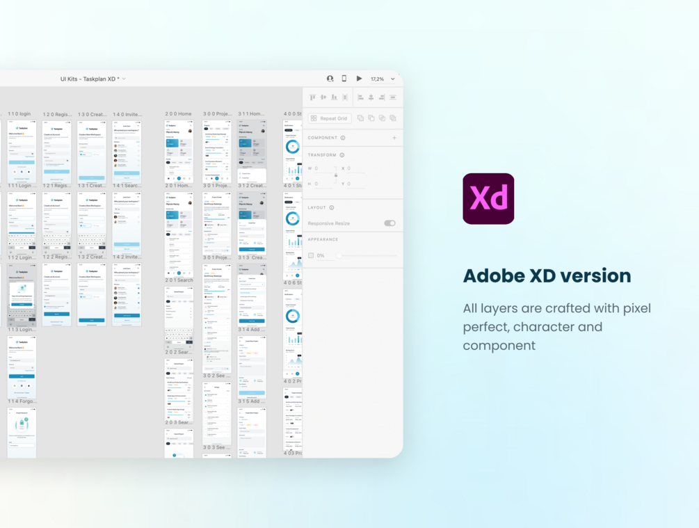The height and width of the screenshot is (528, 699).
Task: Select the '3 1 3 Crea...' artboard label
Action: tap(252, 257)
